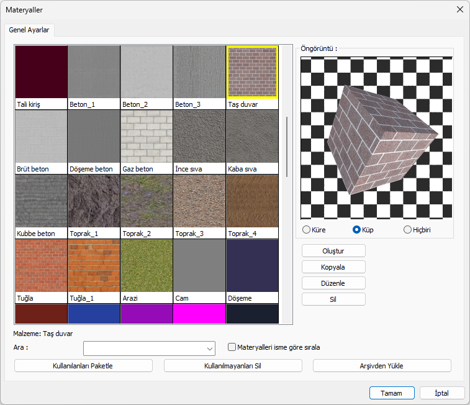Switch to the Genel Ayarlar tab
Screen dimensions: 470x405
[29, 30]
